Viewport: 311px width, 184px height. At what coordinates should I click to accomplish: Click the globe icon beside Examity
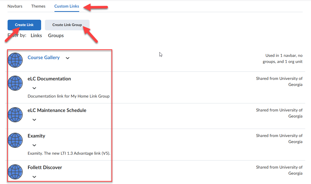click(x=15, y=140)
